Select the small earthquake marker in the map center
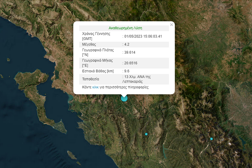The width and height of the screenshot is (252, 168). pyautogui.click(x=146, y=134)
